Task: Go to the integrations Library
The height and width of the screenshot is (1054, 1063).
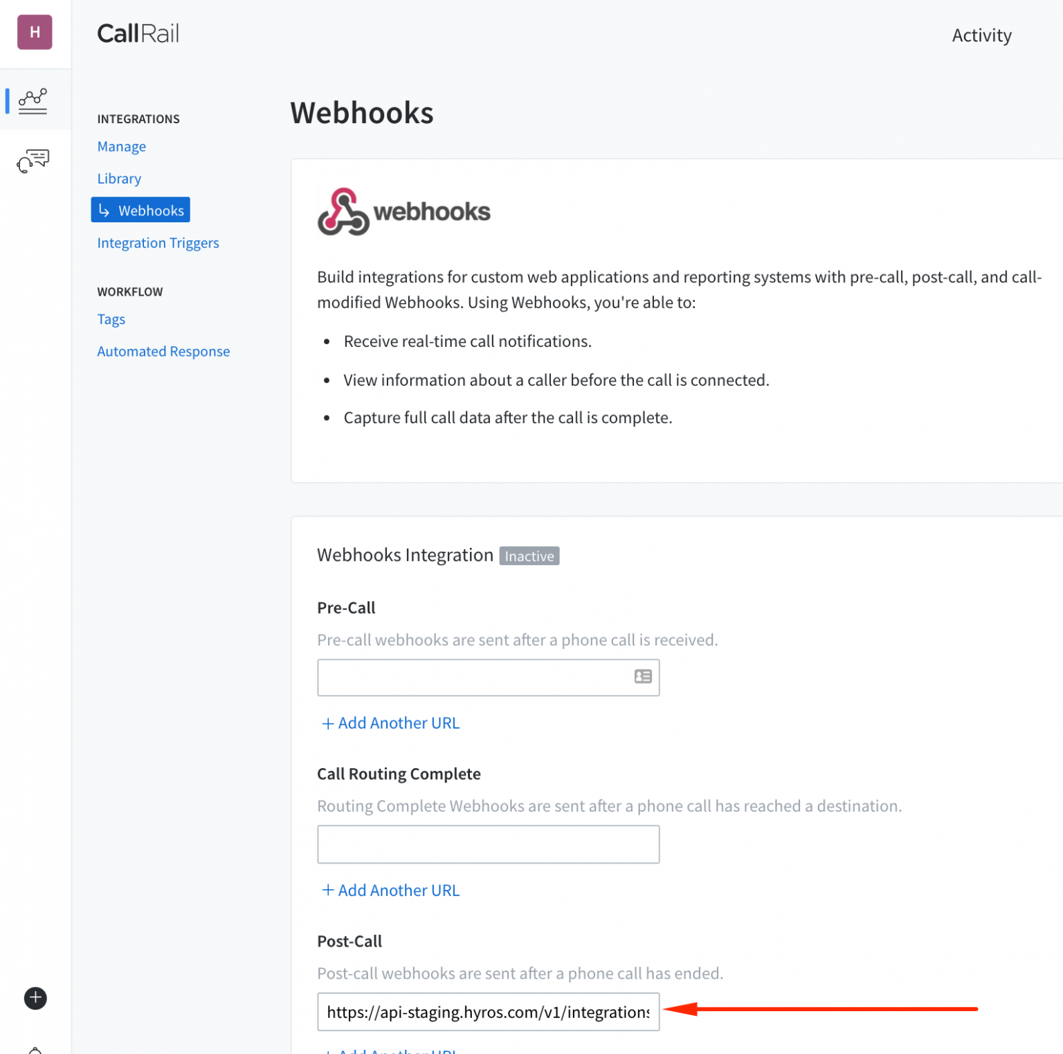Action: 118,178
